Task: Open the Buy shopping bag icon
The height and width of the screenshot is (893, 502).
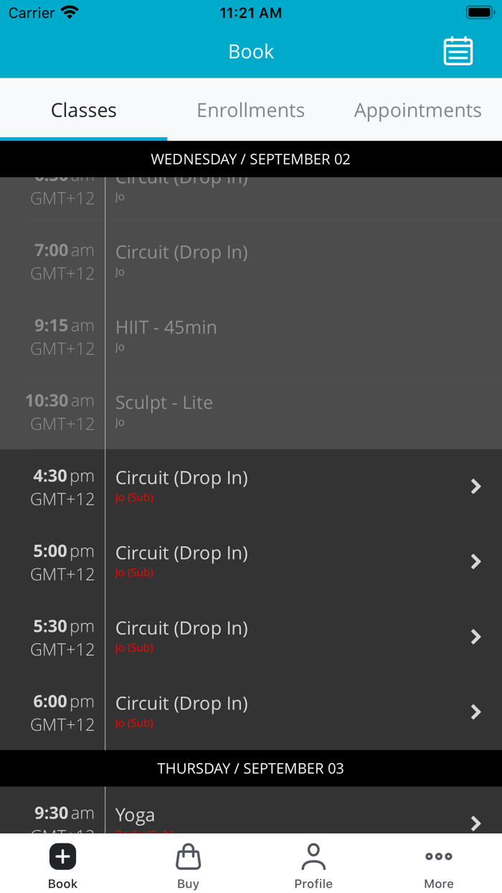Action: (x=188, y=856)
